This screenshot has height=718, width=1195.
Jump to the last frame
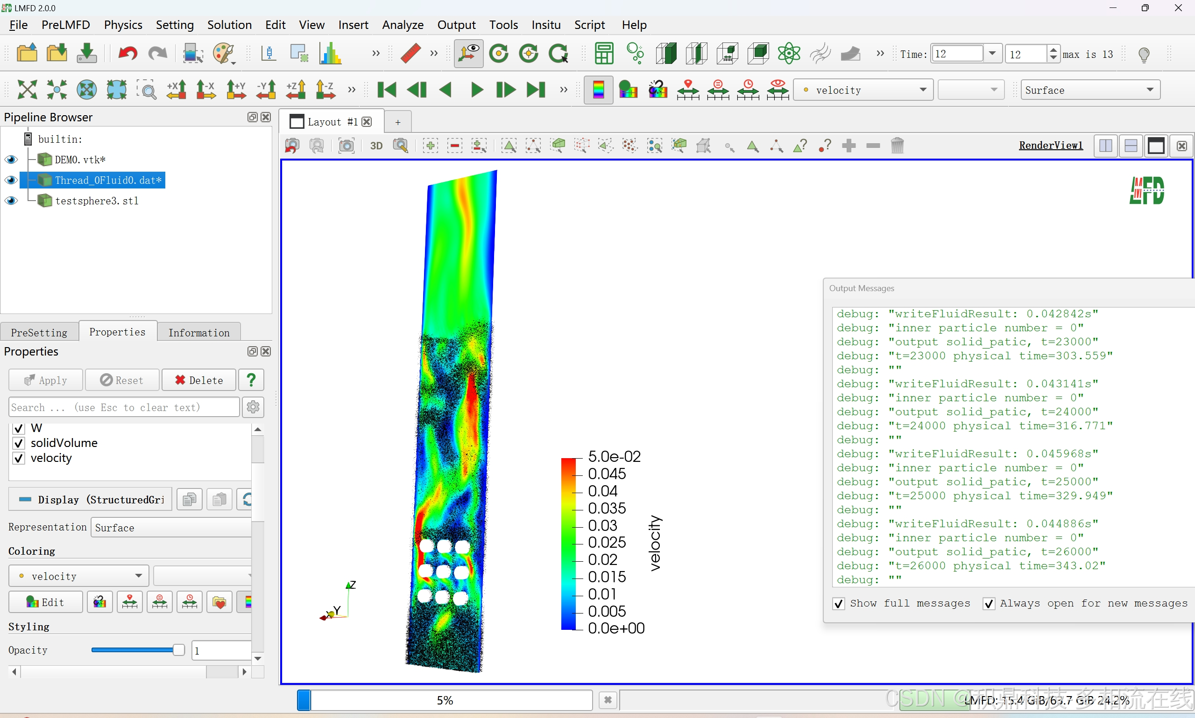pyautogui.click(x=536, y=90)
